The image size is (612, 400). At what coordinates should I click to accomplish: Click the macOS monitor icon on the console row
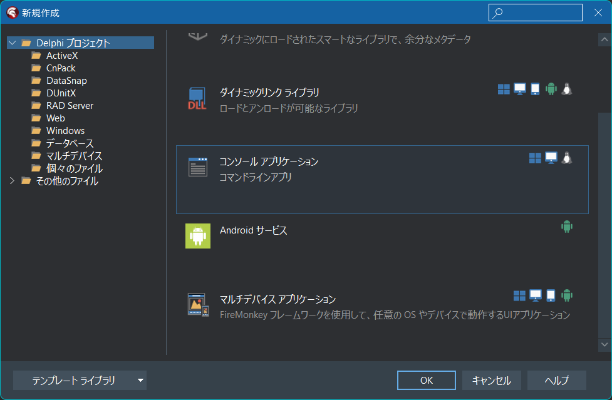[x=551, y=158]
